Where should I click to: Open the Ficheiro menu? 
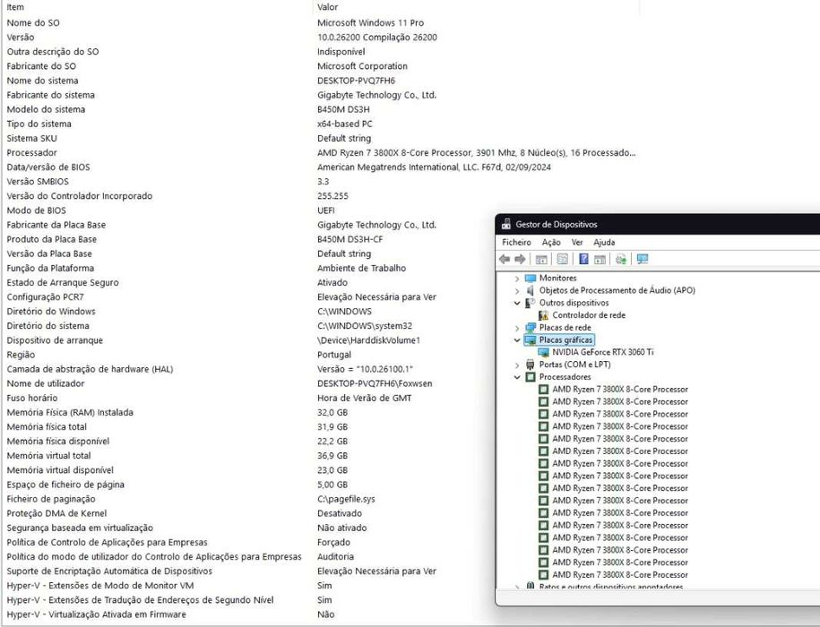pos(516,243)
